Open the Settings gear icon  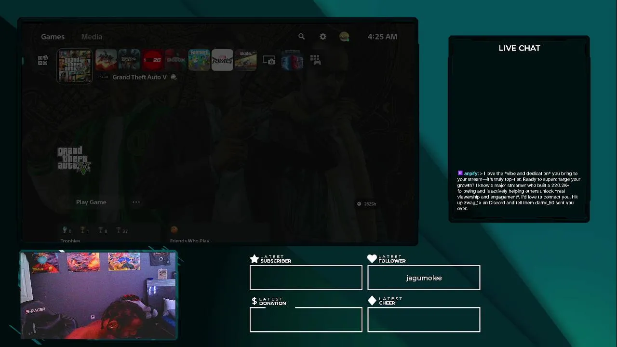pos(323,37)
